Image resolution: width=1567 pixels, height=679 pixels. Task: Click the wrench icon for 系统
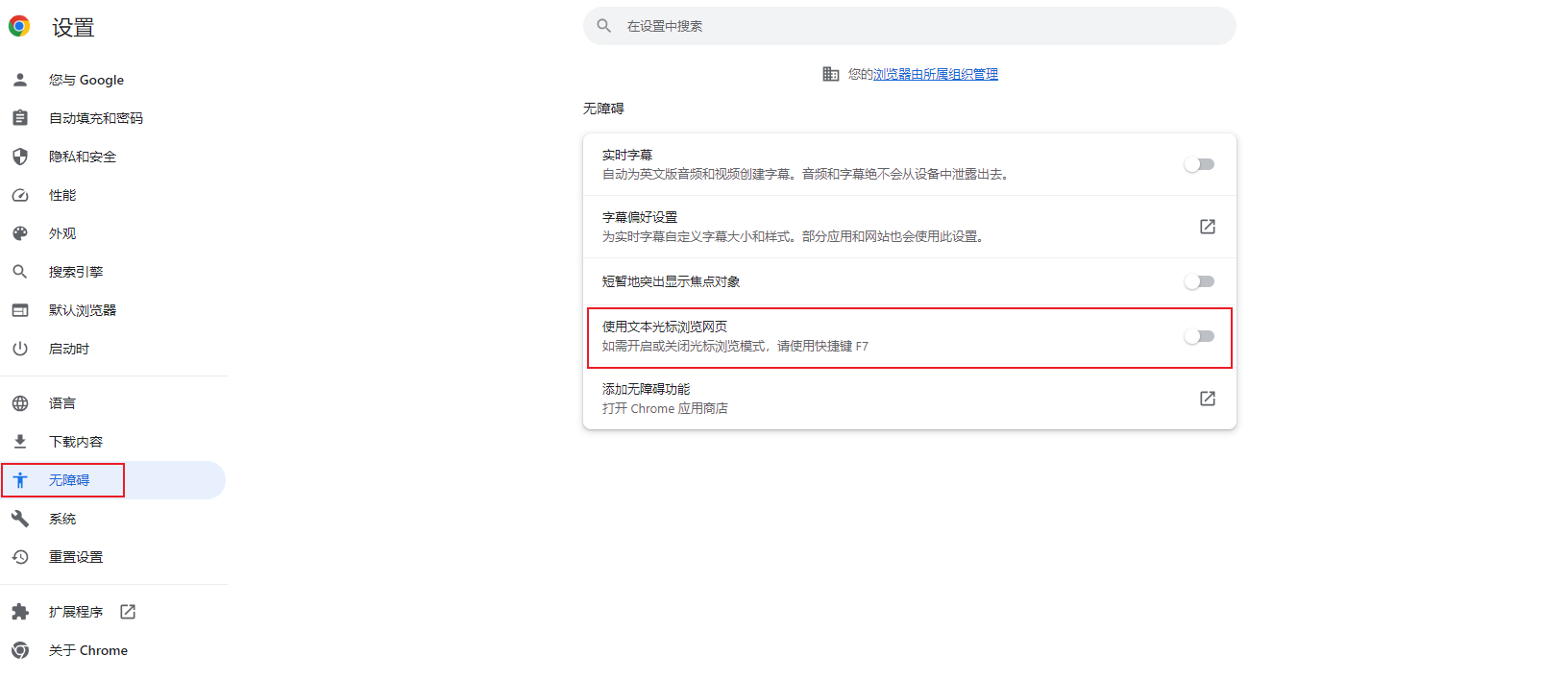tap(20, 519)
